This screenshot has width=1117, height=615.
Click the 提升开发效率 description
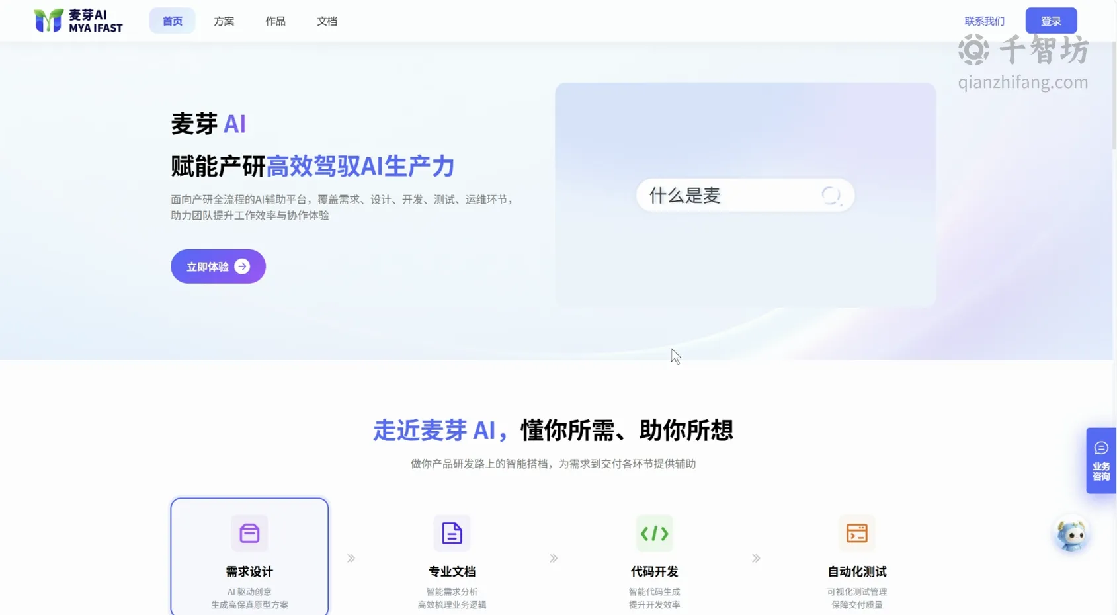pos(654,605)
